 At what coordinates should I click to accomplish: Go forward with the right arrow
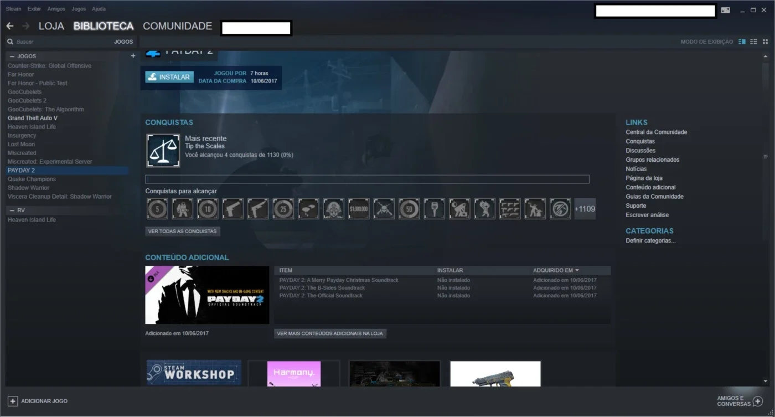tap(25, 26)
